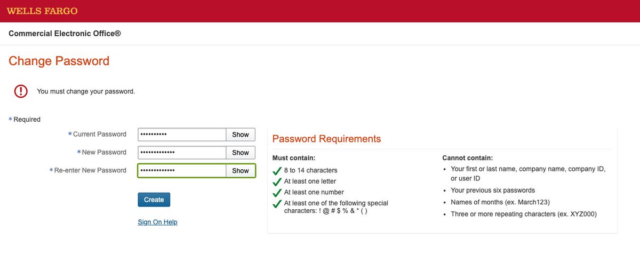Show the Current Password text
This screenshot has height=261, width=640.
pyautogui.click(x=241, y=135)
